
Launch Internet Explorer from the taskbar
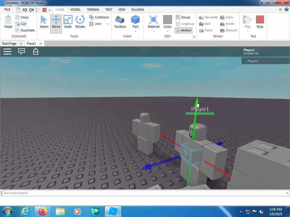click(25, 211)
